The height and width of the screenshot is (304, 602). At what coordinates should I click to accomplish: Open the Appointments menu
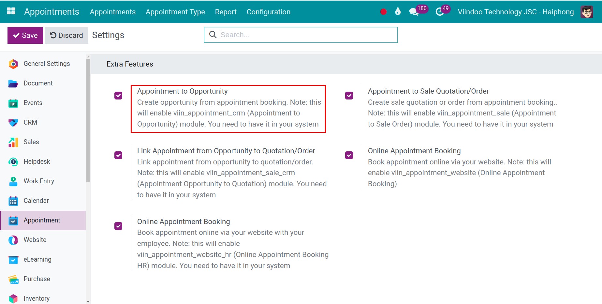coord(112,12)
